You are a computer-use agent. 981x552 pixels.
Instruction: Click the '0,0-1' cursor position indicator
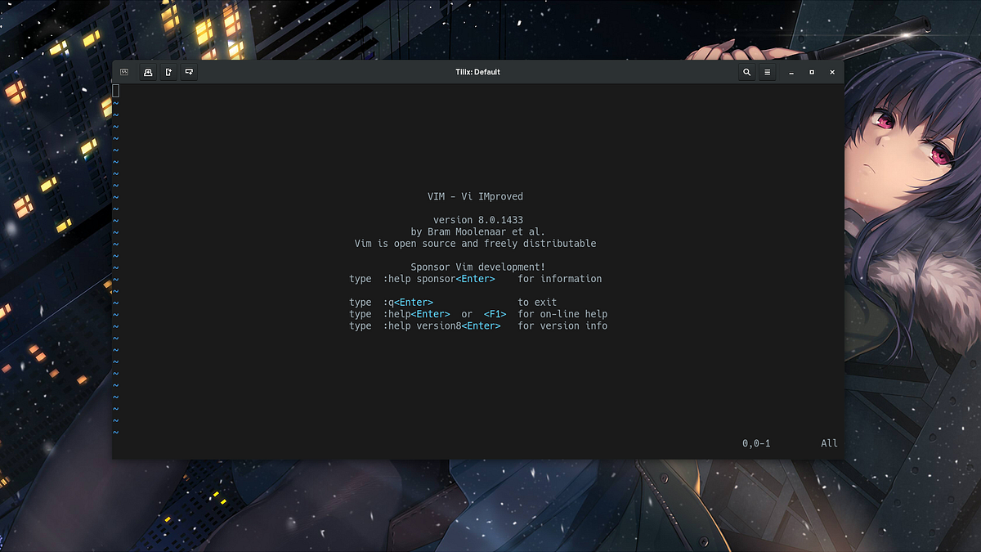click(x=757, y=443)
